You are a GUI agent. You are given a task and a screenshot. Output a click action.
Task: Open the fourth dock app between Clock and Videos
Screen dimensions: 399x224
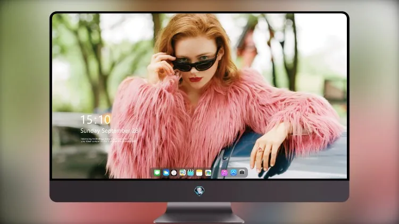pos(182,173)
